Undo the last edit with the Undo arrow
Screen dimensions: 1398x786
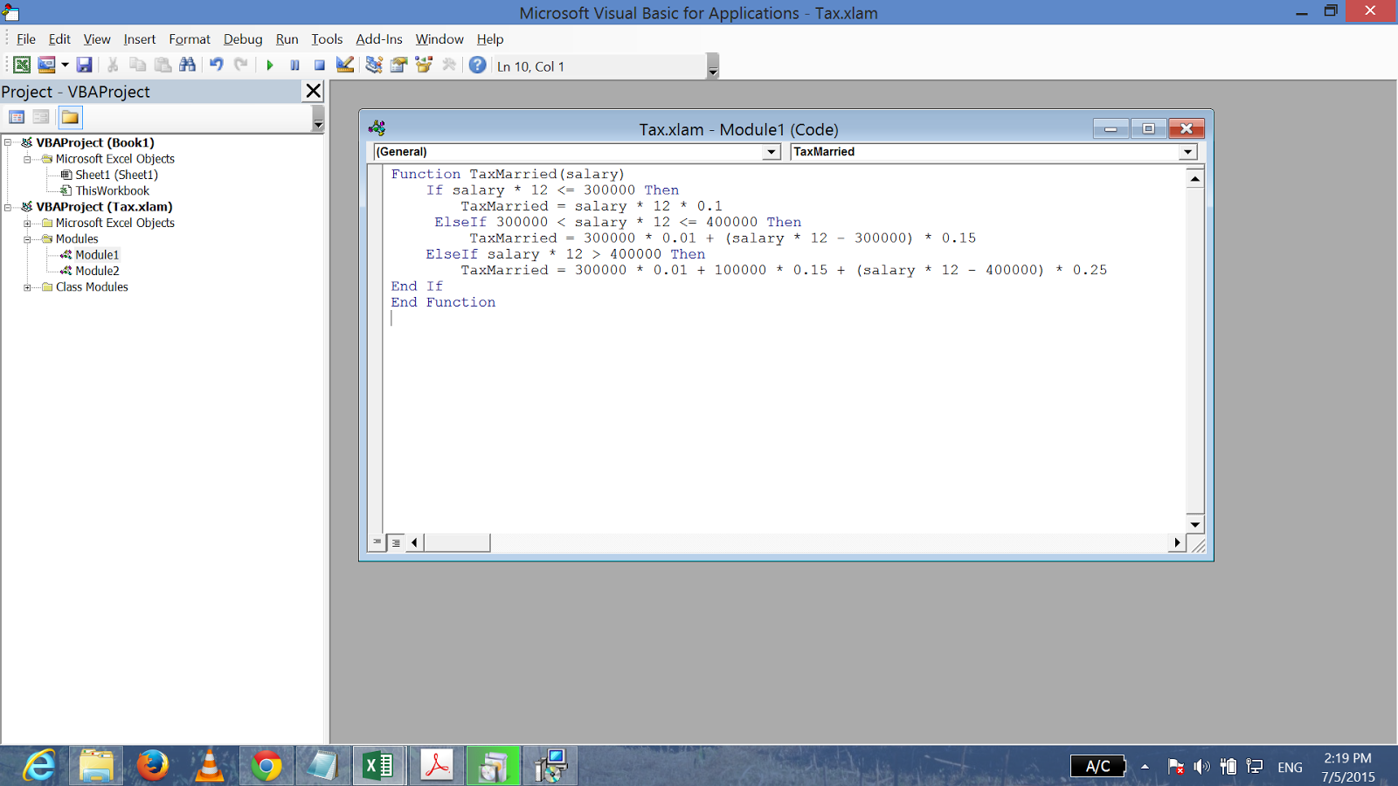[216, 65]
